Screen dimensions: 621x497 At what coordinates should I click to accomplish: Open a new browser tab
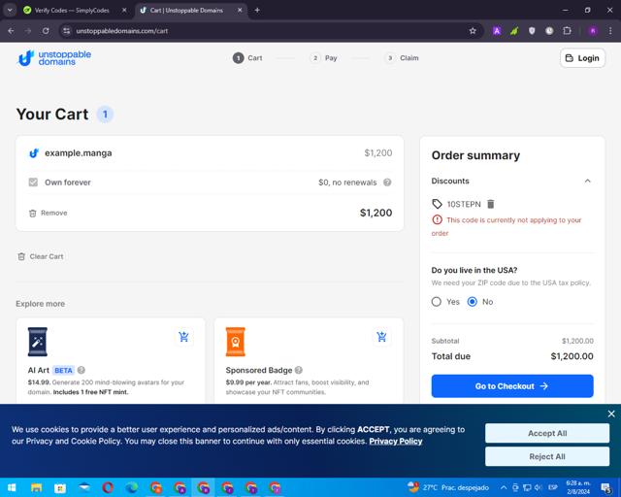click(x=257, y=11)
